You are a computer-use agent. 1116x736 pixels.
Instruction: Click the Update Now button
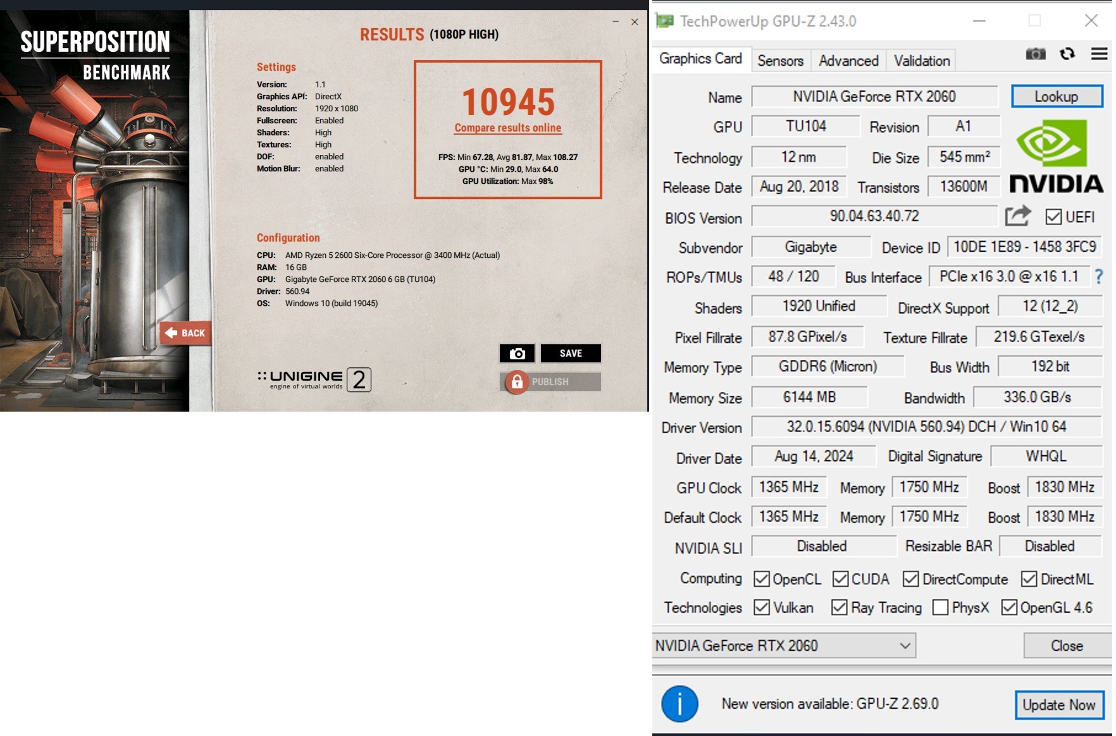1059,705
